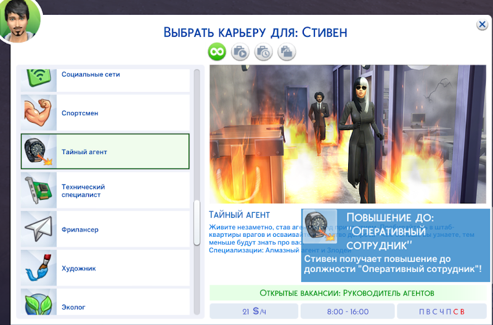
Task: Click the promotion notification popup text
Action: click(393, 264)
